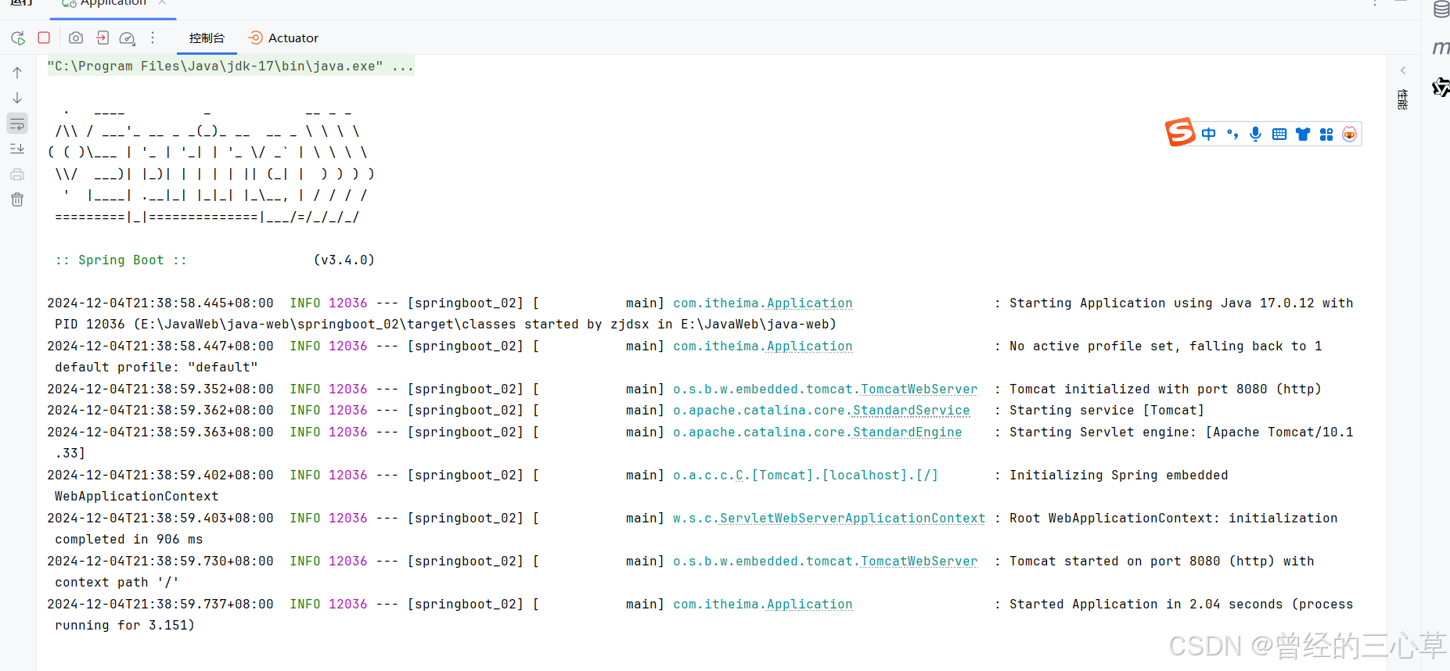Open the Database tool window

(x=1441, y=9)
